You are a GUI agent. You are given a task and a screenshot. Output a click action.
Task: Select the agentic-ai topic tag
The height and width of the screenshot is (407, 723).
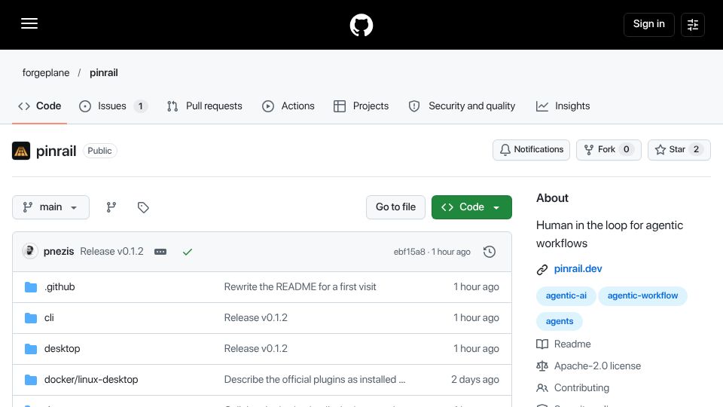click(566, 295)
